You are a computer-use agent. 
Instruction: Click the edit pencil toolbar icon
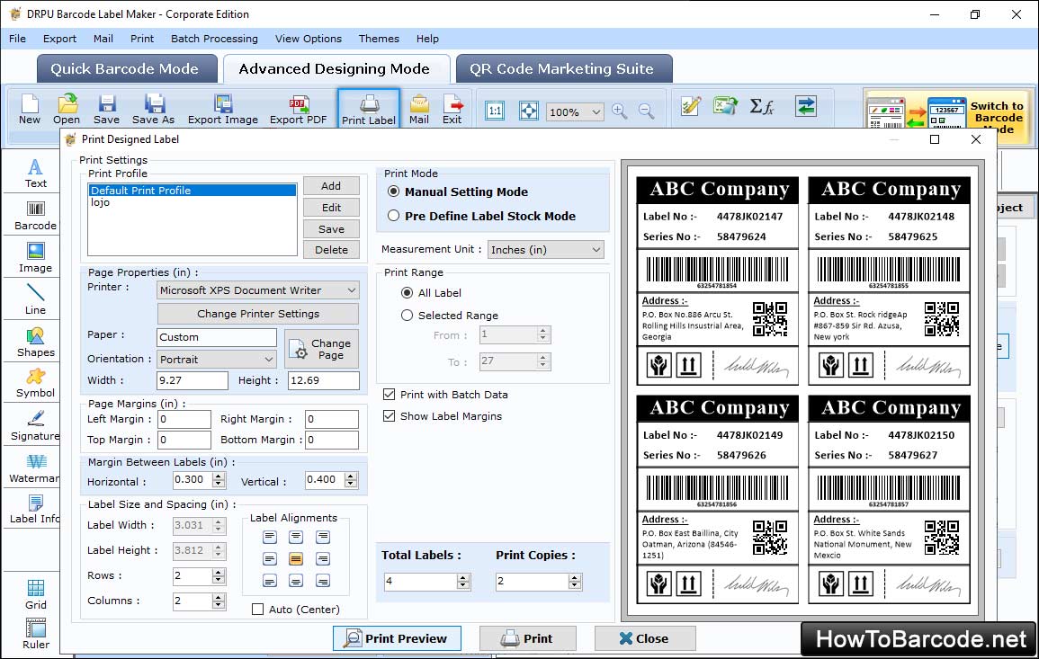click(691, 106)
